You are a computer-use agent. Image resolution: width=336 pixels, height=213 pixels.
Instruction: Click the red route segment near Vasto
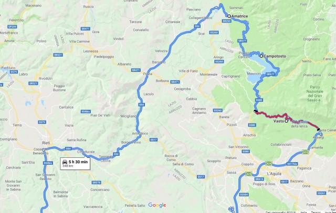pyautogui.click(x=272, y=116)
